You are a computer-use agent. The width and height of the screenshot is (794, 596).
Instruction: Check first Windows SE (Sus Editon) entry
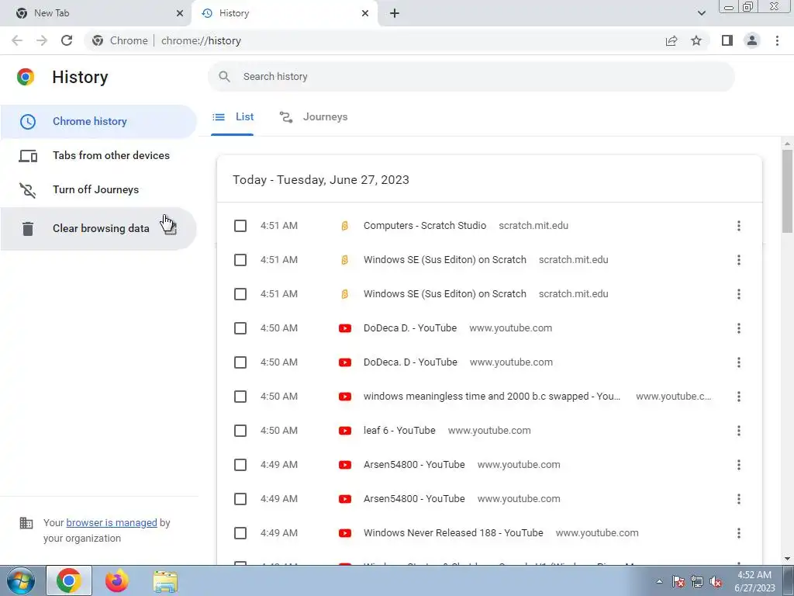240,260
